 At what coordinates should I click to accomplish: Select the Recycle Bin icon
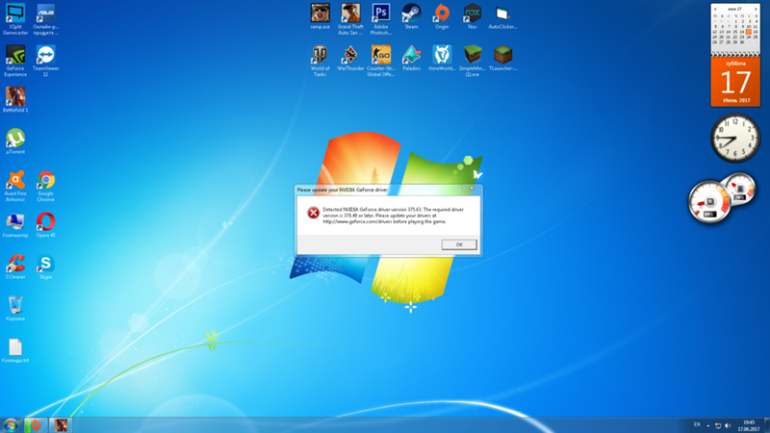15,308
